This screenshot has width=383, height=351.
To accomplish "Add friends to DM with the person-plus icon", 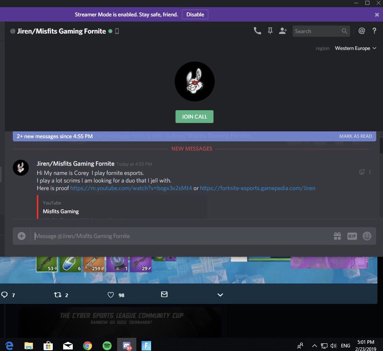I will 283,31.
